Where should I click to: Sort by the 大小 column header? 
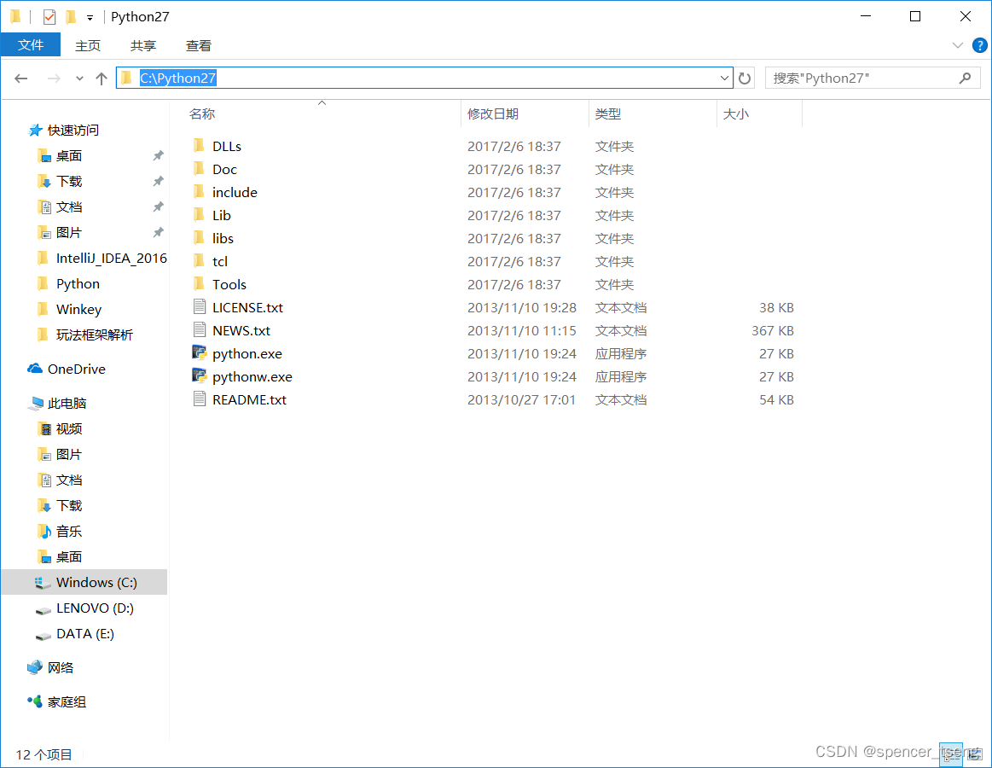(759, 114)
